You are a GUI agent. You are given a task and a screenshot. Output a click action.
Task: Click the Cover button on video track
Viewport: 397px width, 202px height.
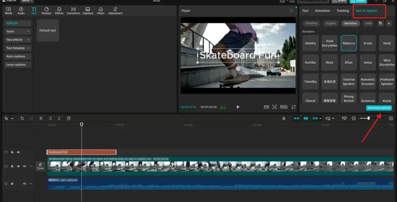pos(40,166)
